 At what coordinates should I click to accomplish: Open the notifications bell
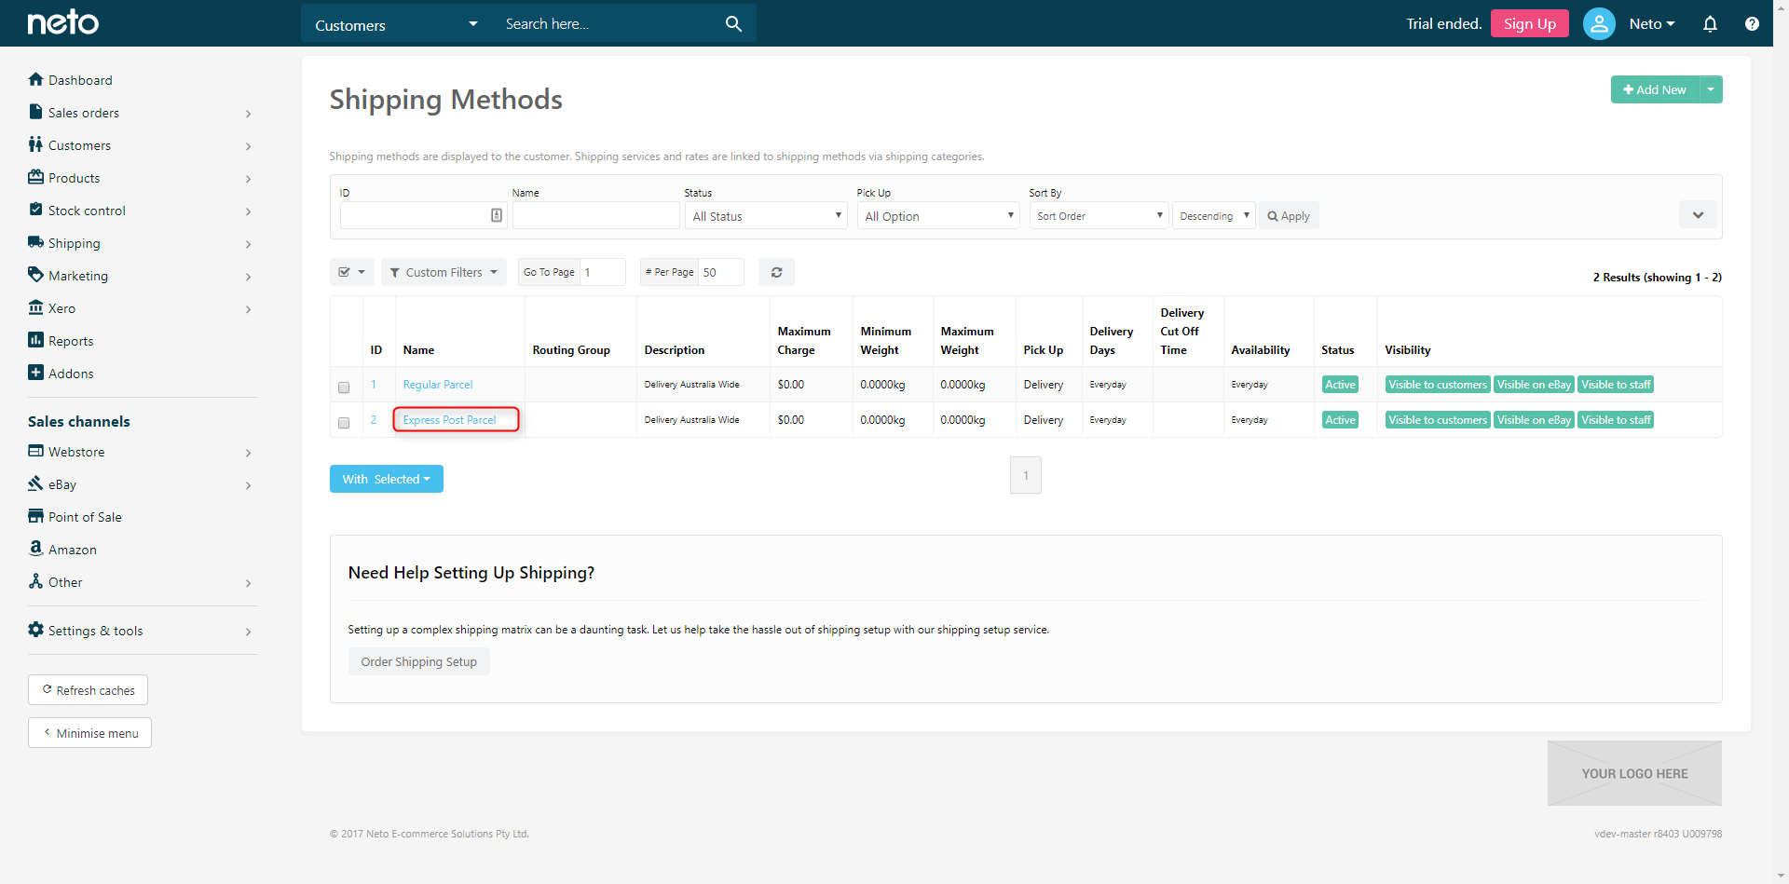tap(1710, 24)
